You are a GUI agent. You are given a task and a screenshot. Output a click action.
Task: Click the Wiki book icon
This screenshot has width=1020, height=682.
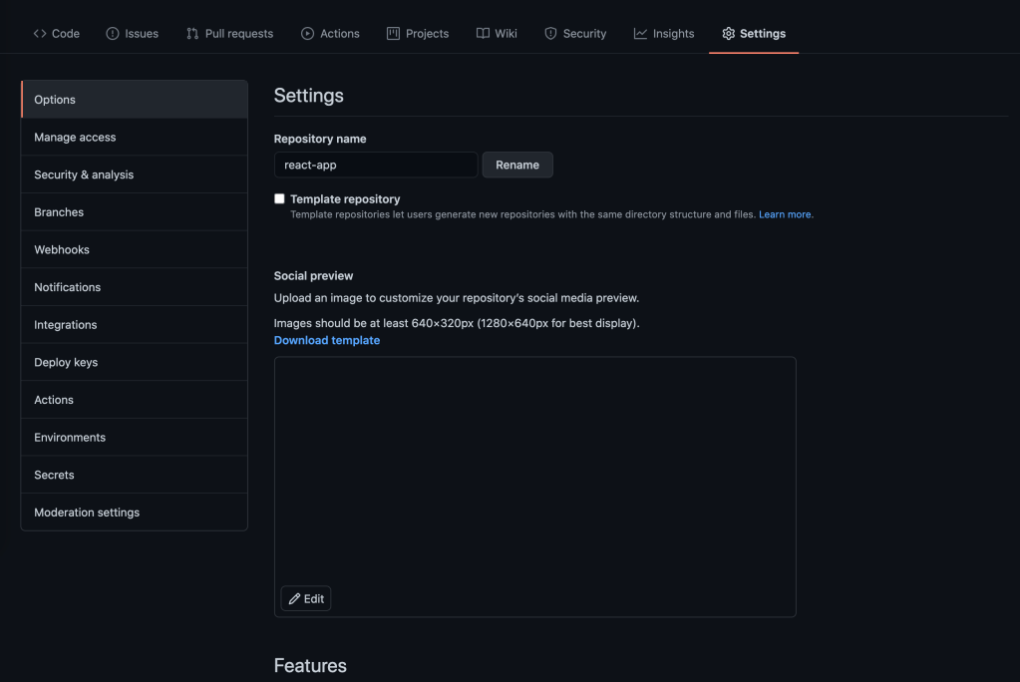483,34
